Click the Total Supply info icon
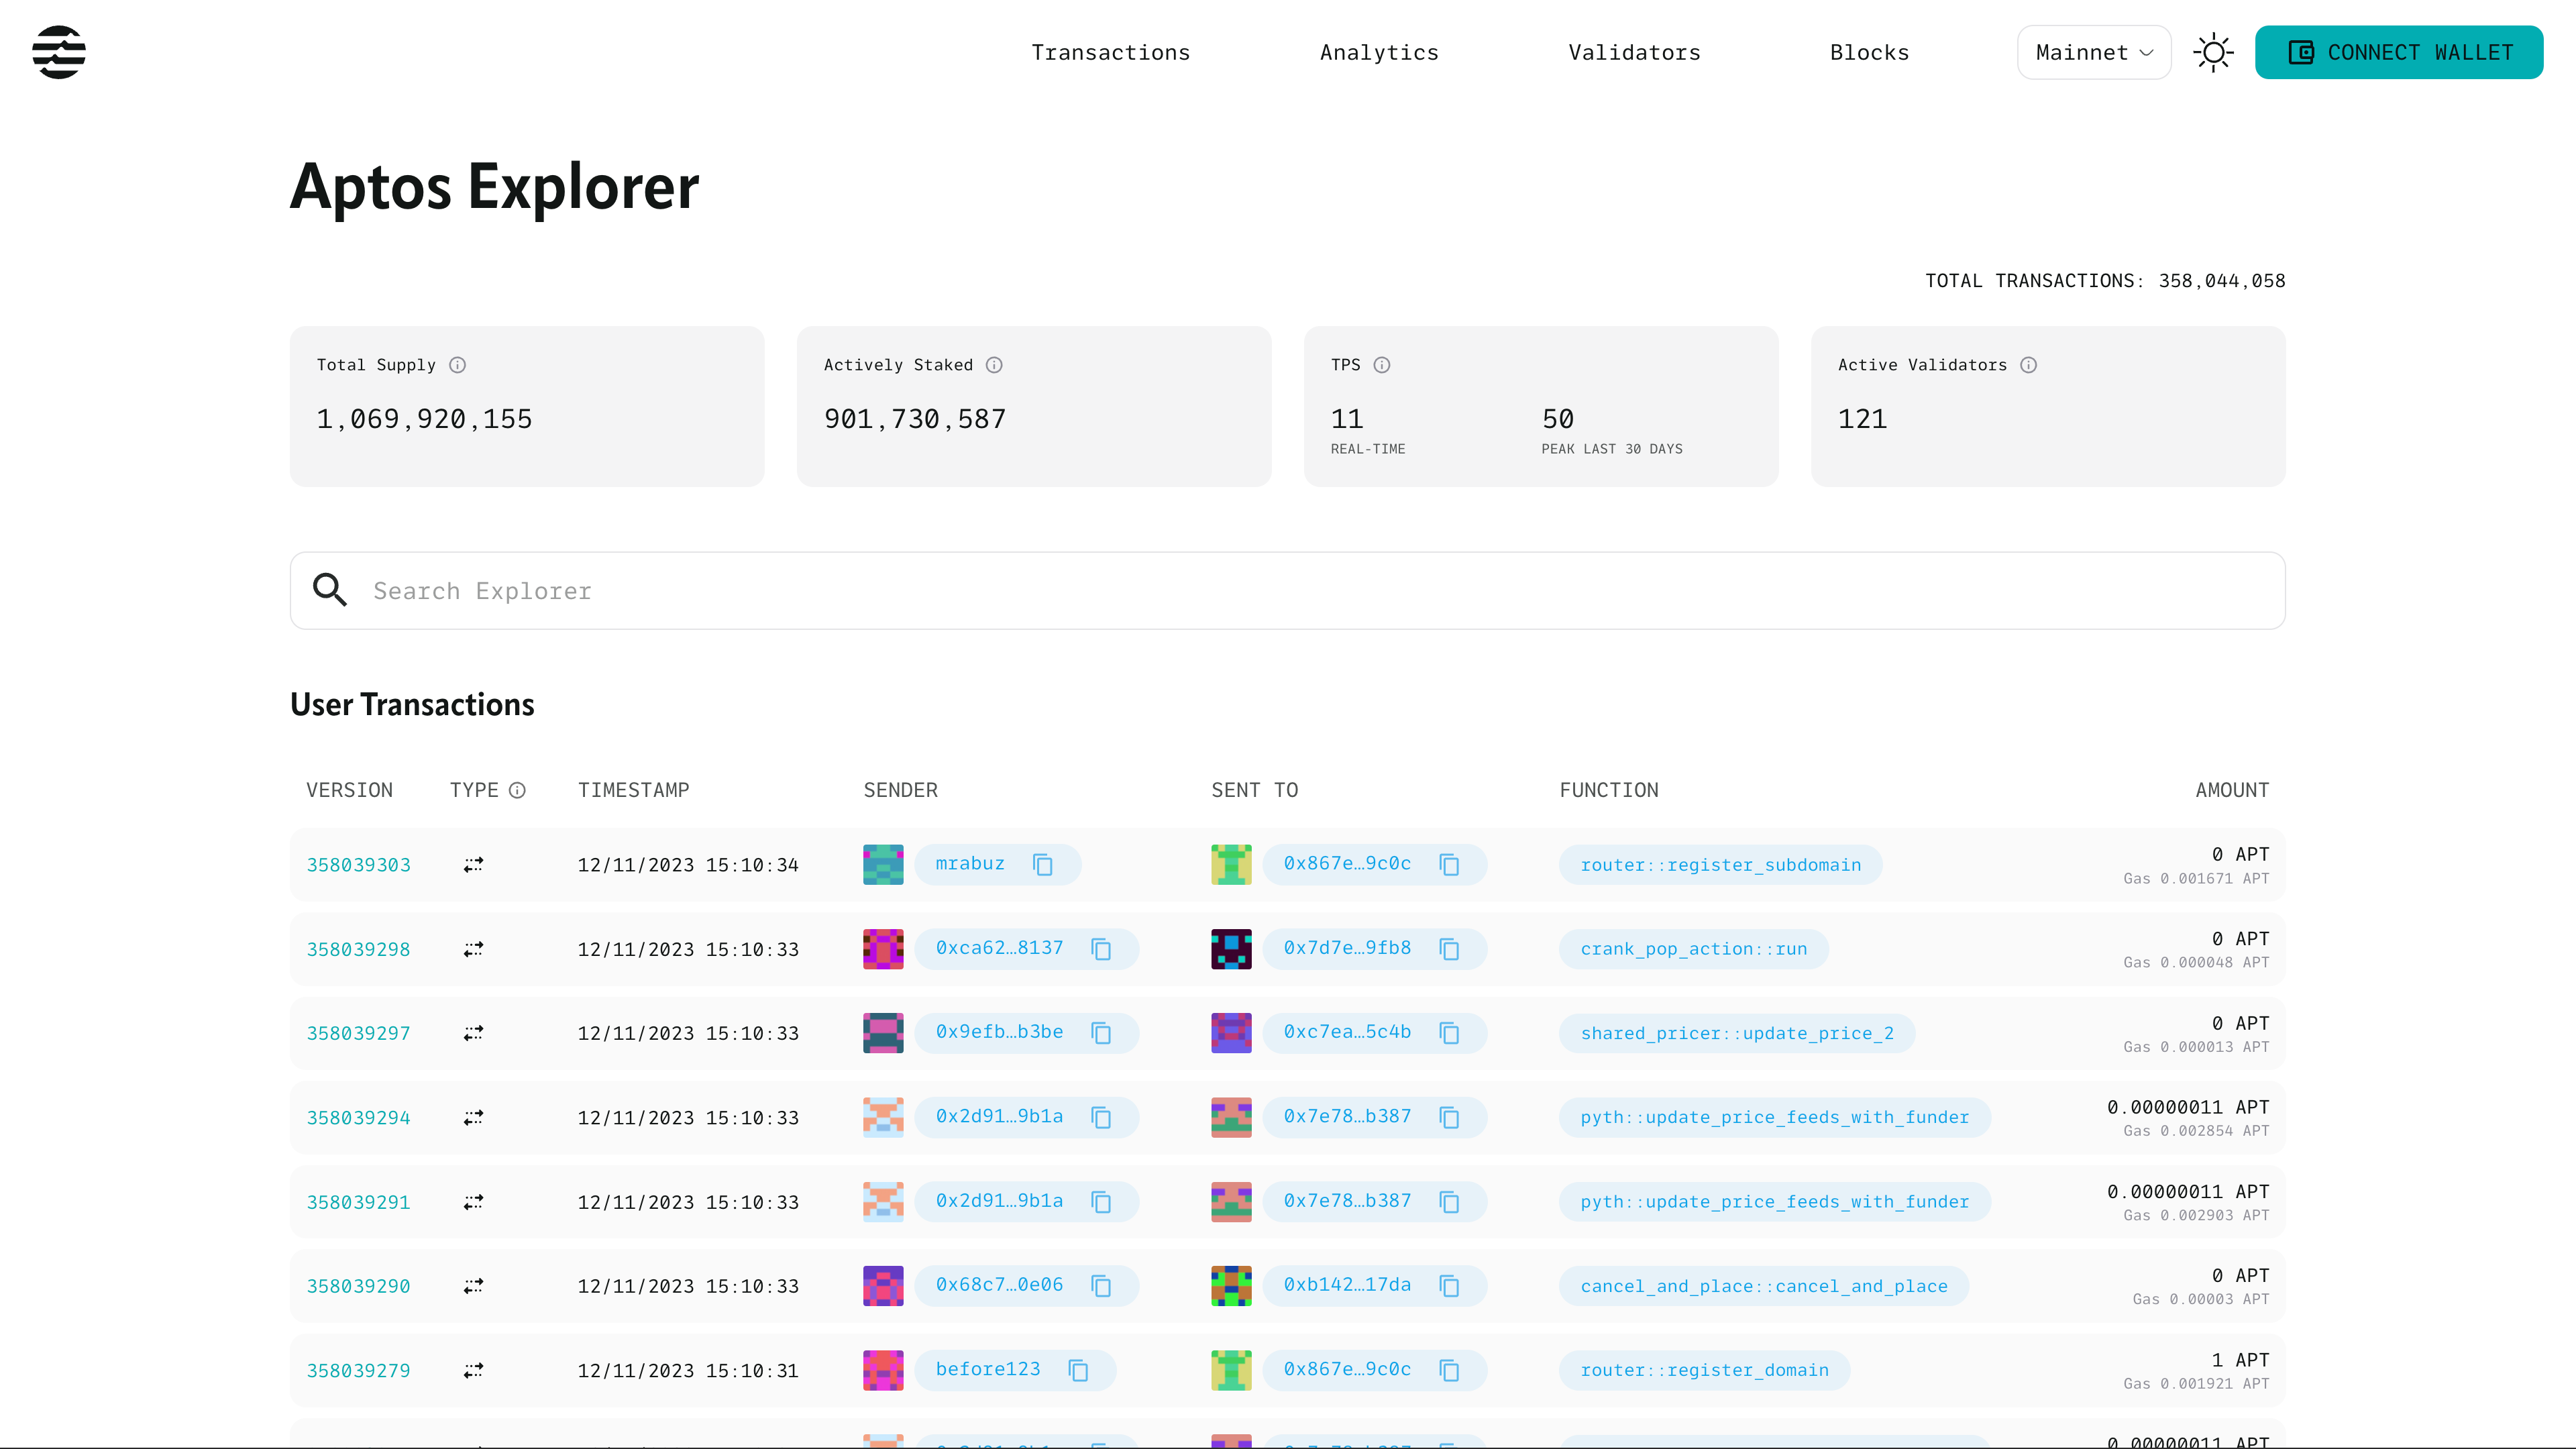This screenshot has width=2576, height=1449. pyautogui.click(x=457, y=365)
